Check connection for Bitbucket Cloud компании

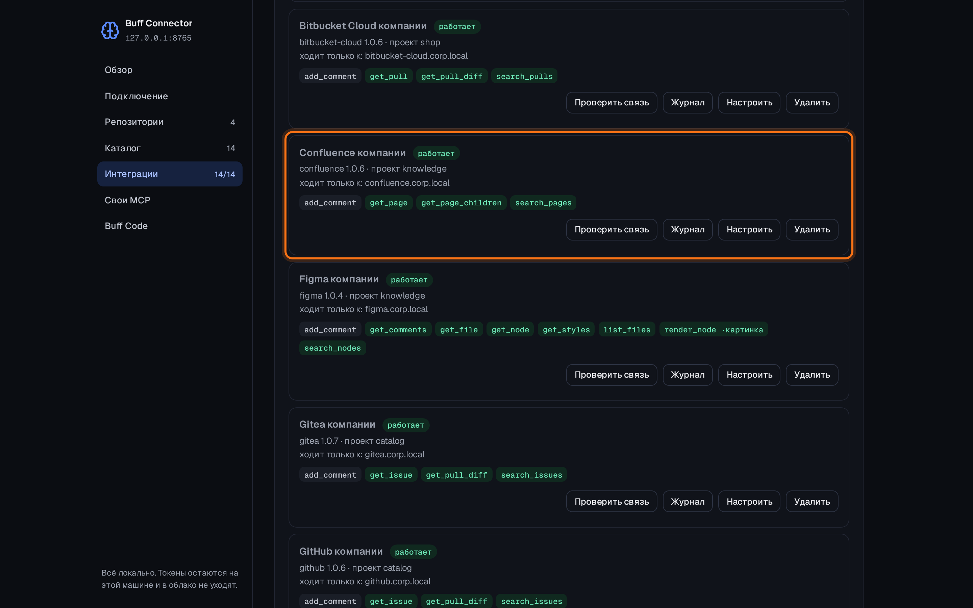point(612,103)
